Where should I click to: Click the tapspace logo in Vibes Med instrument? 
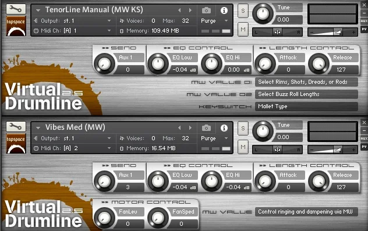tap(16, 143)
